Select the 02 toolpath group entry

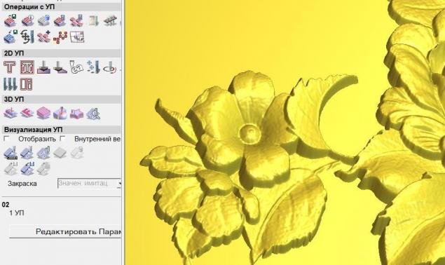click(x=6, y=205)
